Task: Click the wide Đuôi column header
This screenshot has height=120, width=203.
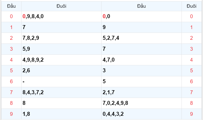Action: pyautogui.click(x=61, y=6)
